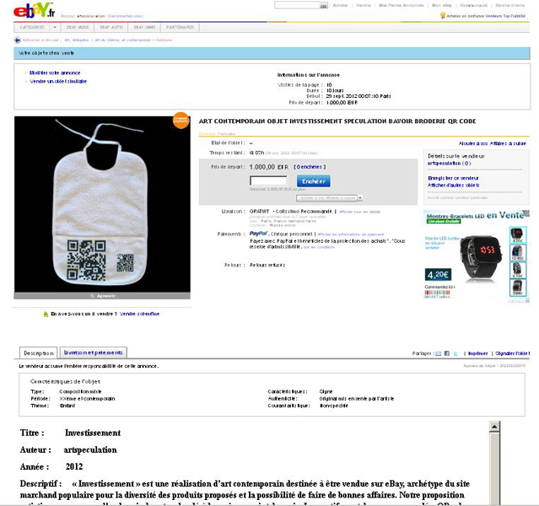Select first watch thumbnail in ad
539x506 pixels.
(x=518, y=234)
